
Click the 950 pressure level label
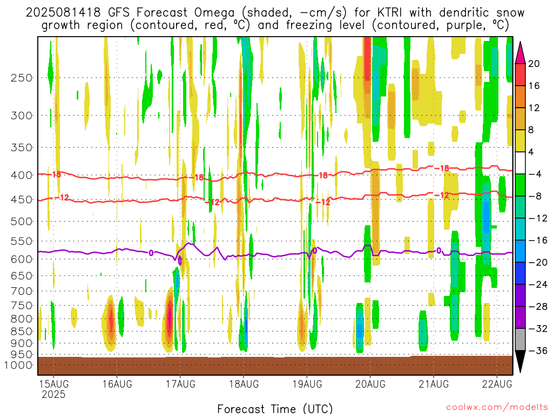[22, 355]
